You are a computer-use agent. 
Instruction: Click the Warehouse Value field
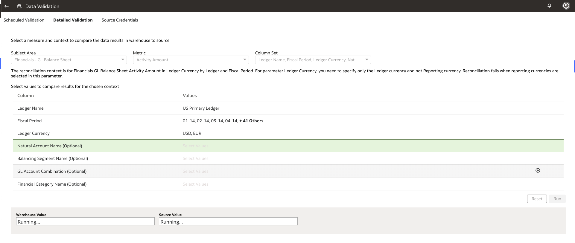click(x=85, y=221)
